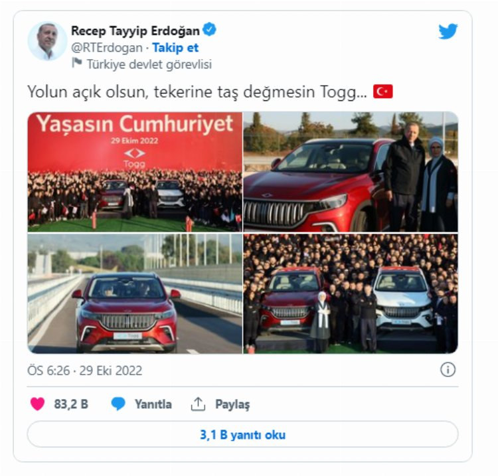The width and height of the screenshot is (498, 476).
Task: Click the Turkish flag emoji
Action: tap(382, 92)
